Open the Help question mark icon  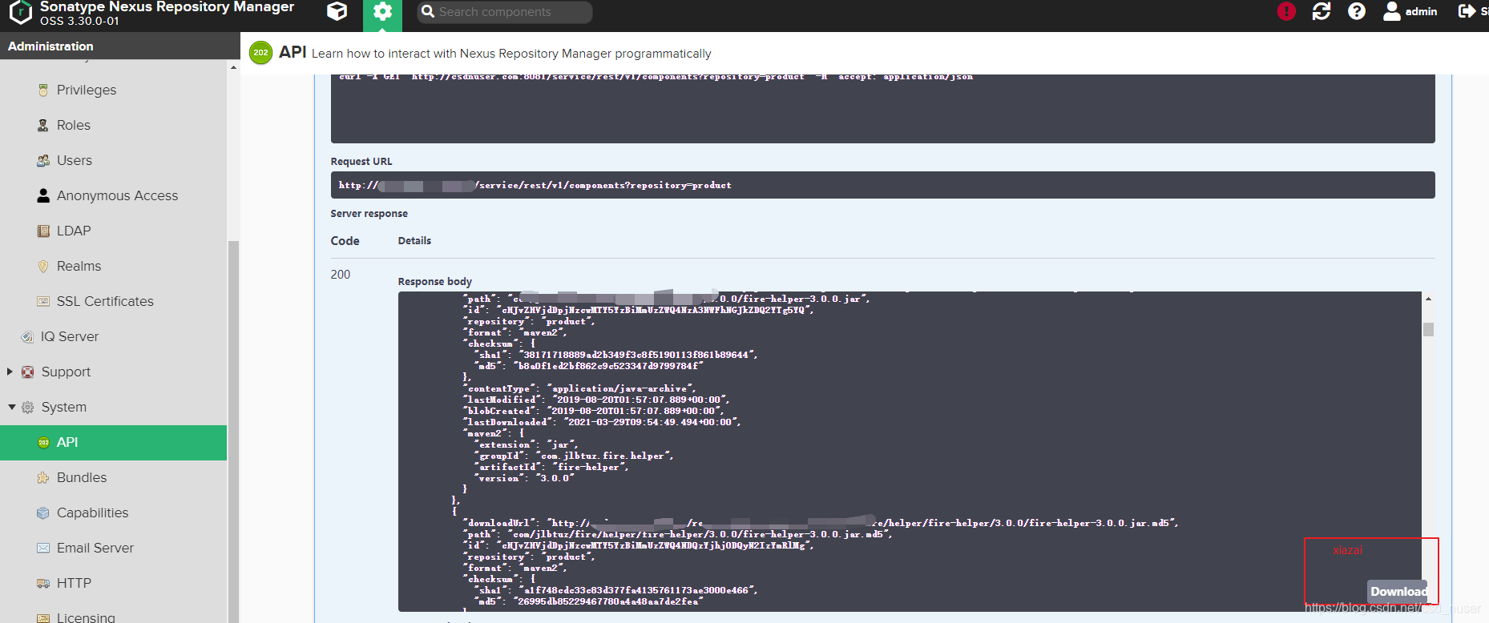(x=1357, y=11)
